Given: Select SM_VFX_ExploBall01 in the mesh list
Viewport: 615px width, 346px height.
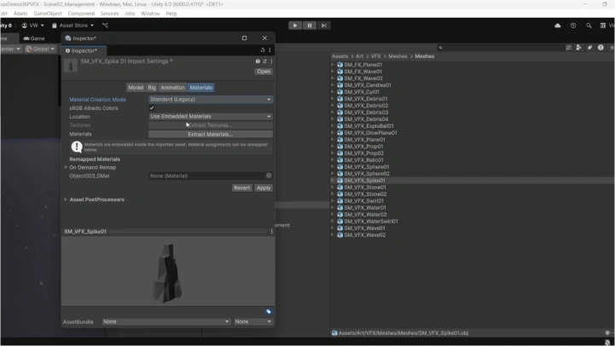Looking at the screenshot, I should 368,126.
